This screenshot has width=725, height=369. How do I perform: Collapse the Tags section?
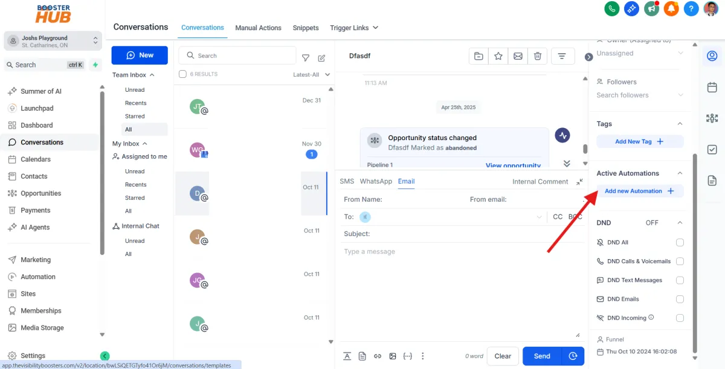click(x=680, y=123)
